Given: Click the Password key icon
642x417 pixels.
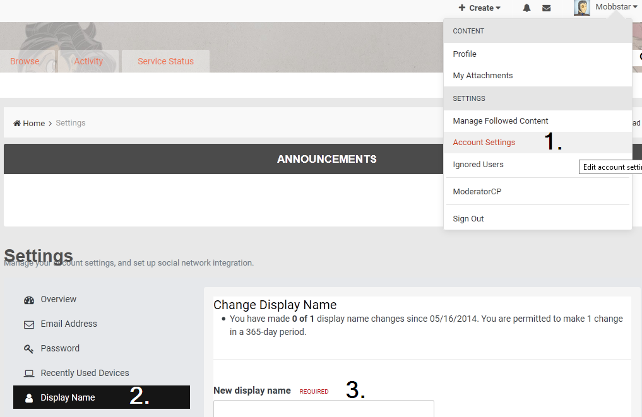Looking at the screenshot, I should (29, 349).
